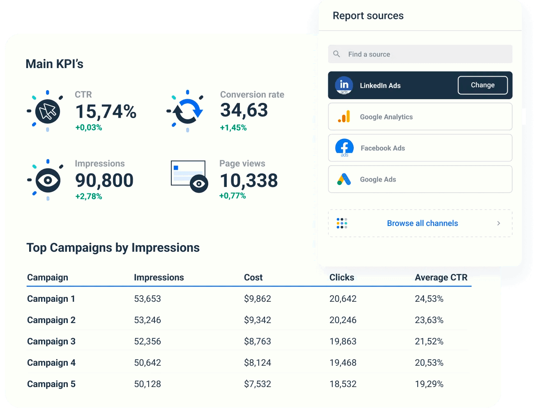Select the Google Analytics source row
The image size is (534, 410).
coord(420,116)
